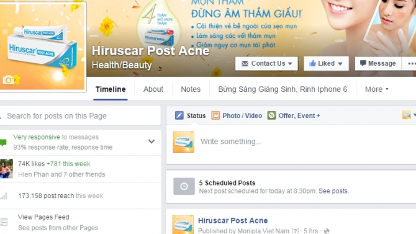
Task: Click Hien Phan and 7 other friends
Action: (61, 174)
